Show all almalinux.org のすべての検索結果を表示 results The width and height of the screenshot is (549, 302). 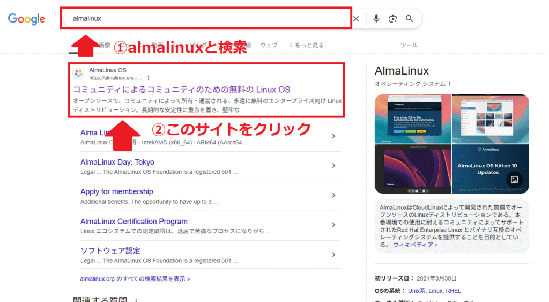(135, 279)
